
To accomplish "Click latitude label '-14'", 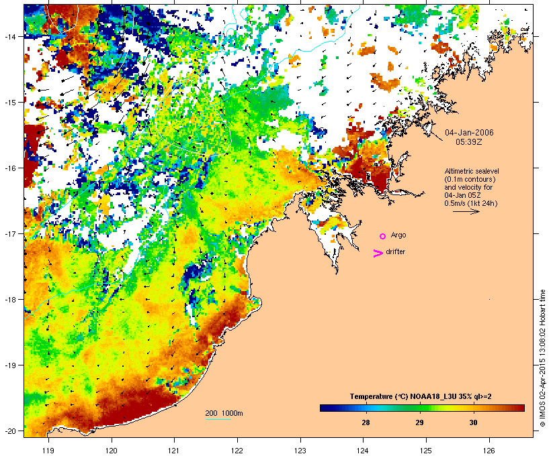I will [x=9, y=36].
